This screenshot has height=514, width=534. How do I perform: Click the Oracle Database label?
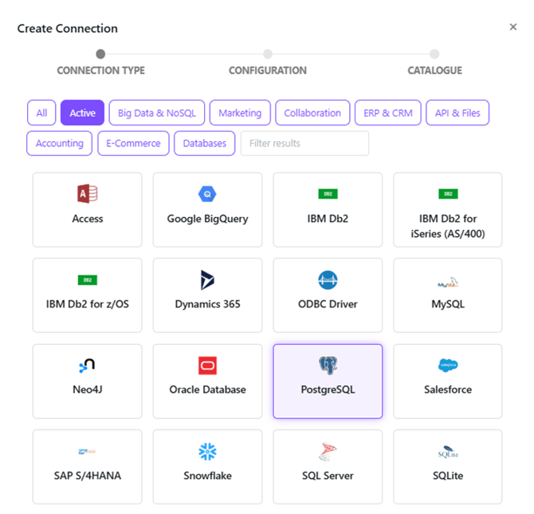(x=207, y=389)
